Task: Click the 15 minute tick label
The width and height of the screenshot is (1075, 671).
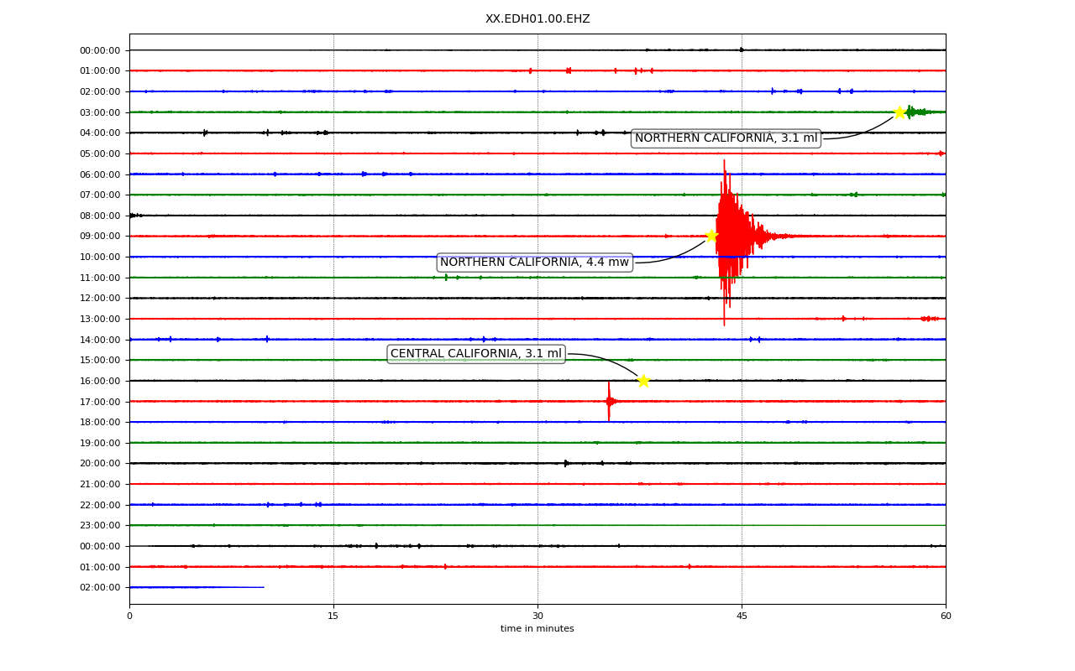Action: click(333, 616)
